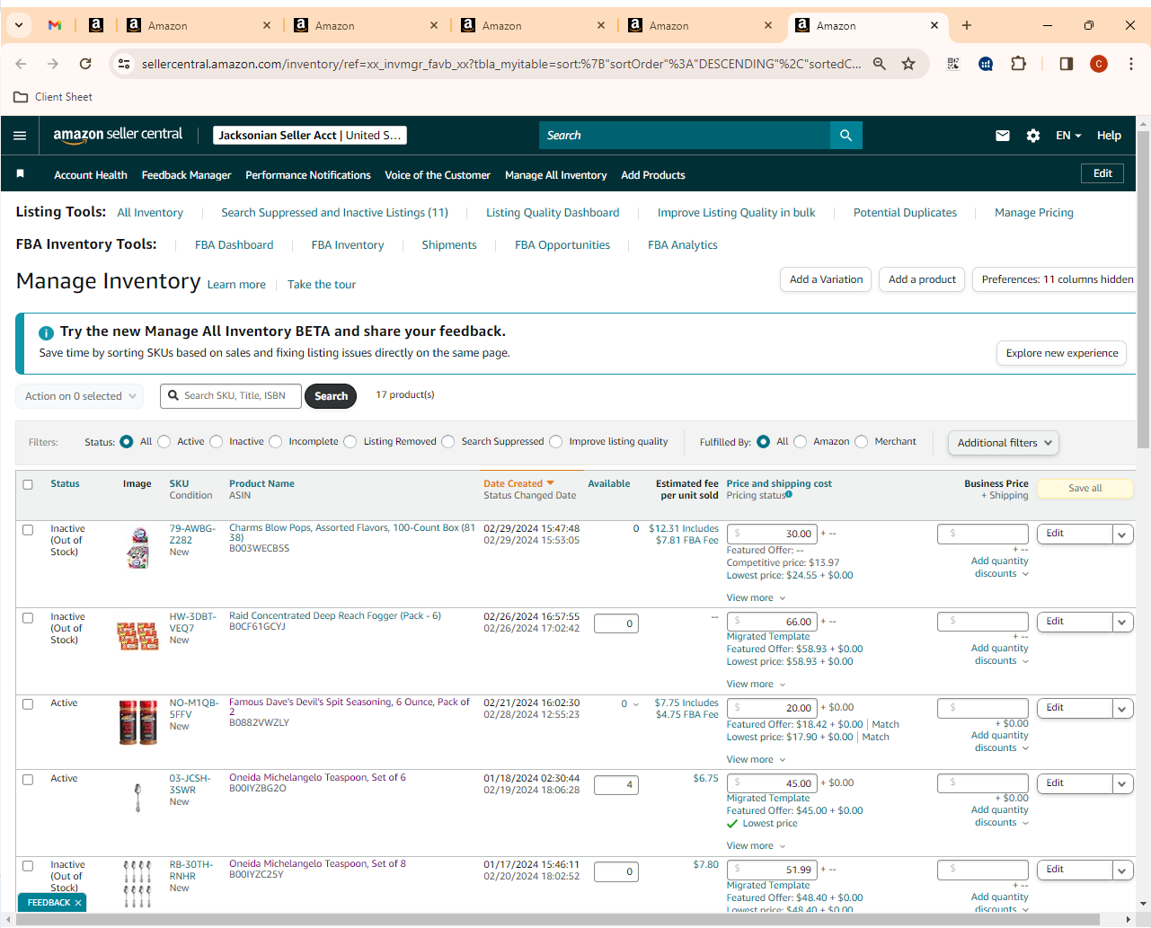This screenshot has width=1151, height=928.
Task: Select the Search Suppressed radio button
Action: point(448,442)
